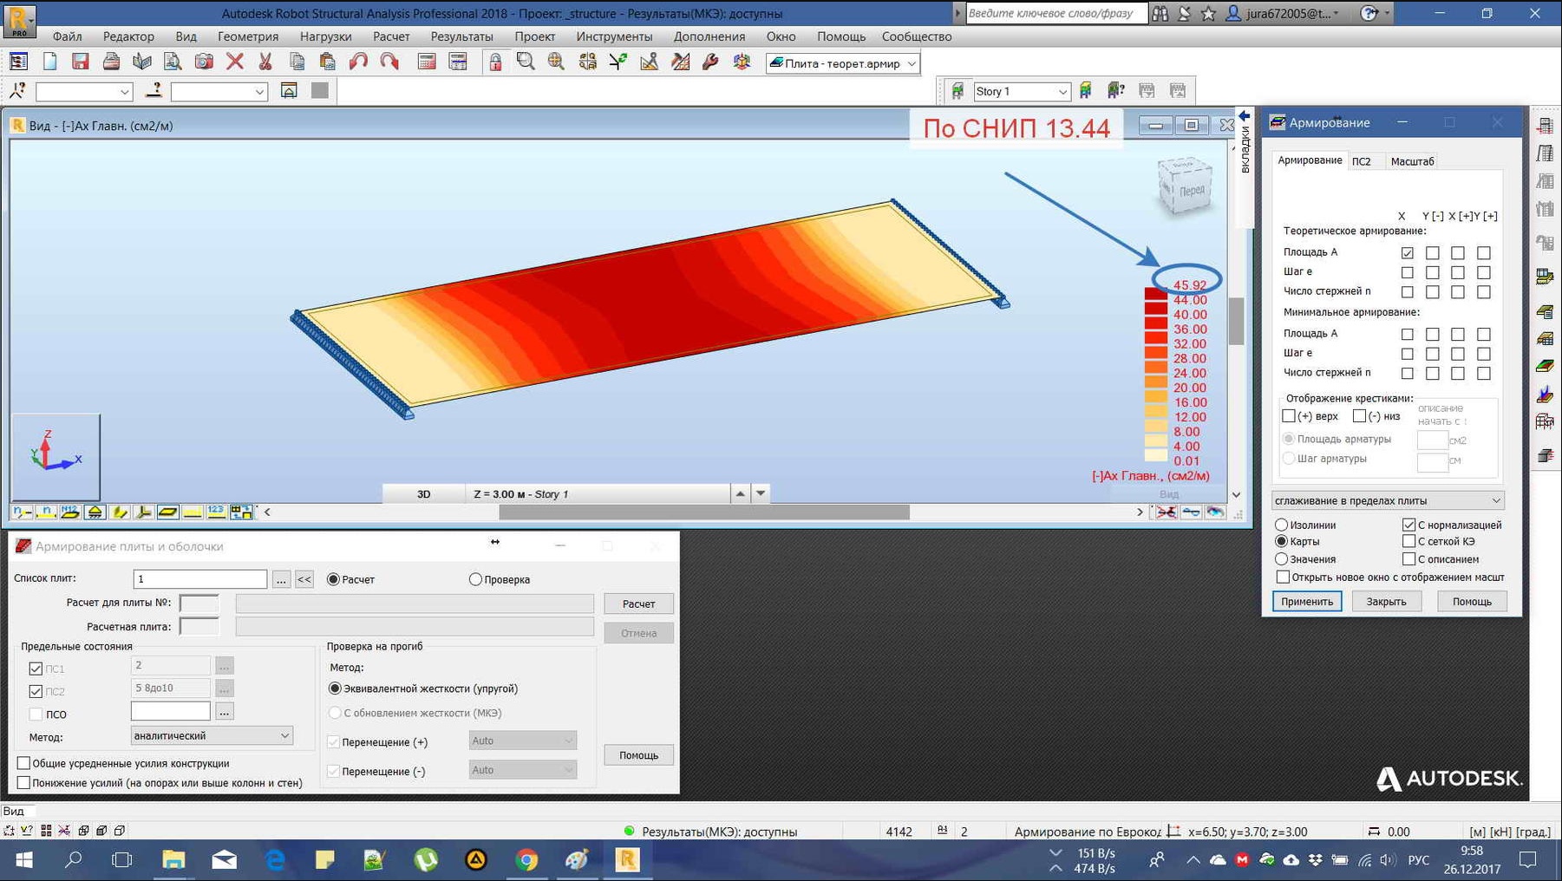
Task: Click the red padlock results lock icon
Action: pyautogui.click(x=494, y=62)
